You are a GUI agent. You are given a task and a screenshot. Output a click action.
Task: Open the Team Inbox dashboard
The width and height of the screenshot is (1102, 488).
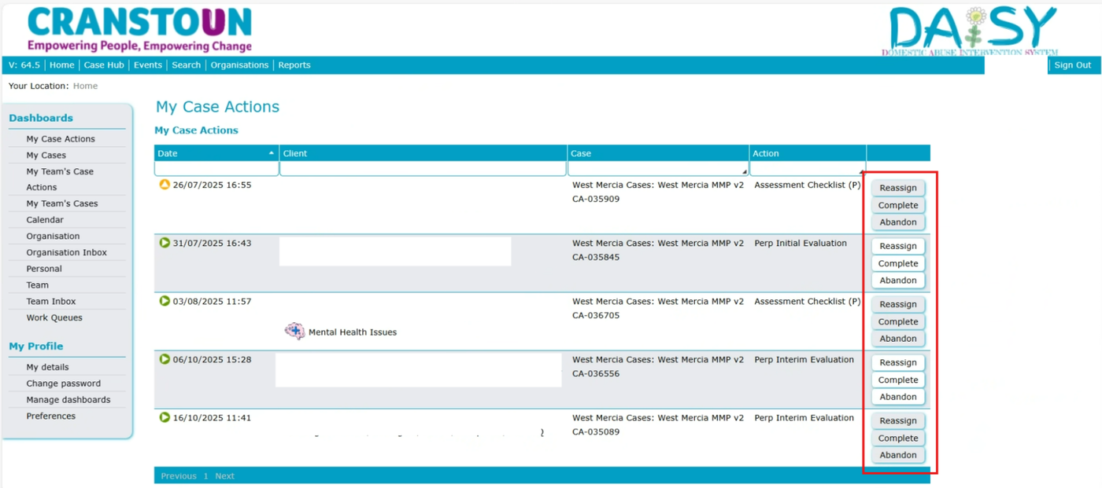click(51, 302)
